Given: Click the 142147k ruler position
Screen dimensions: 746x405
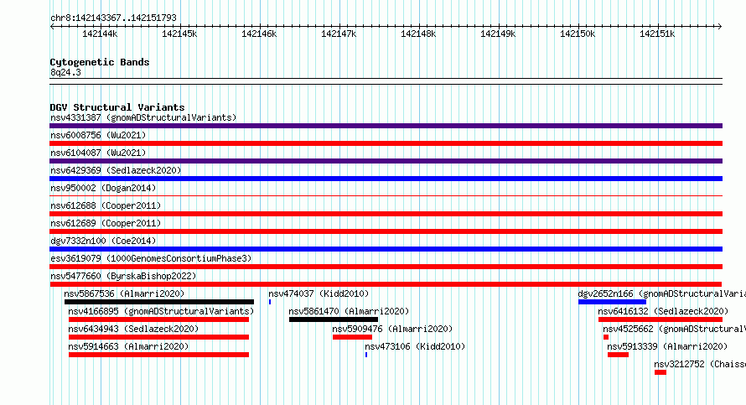Looking at the screenshot, I should click(339, 34).
